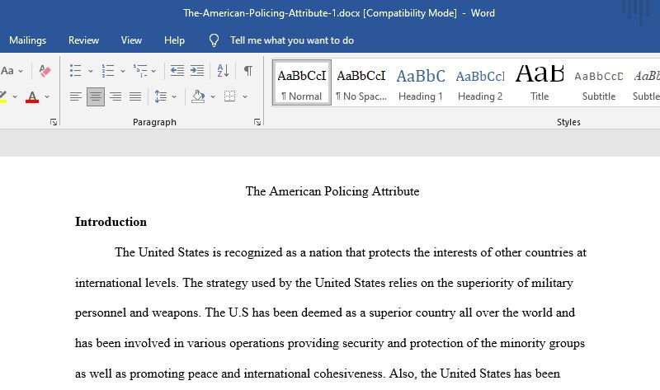Expand bullet library dropdown arrow
The image size is (660, 390).
tap(90, 71)
